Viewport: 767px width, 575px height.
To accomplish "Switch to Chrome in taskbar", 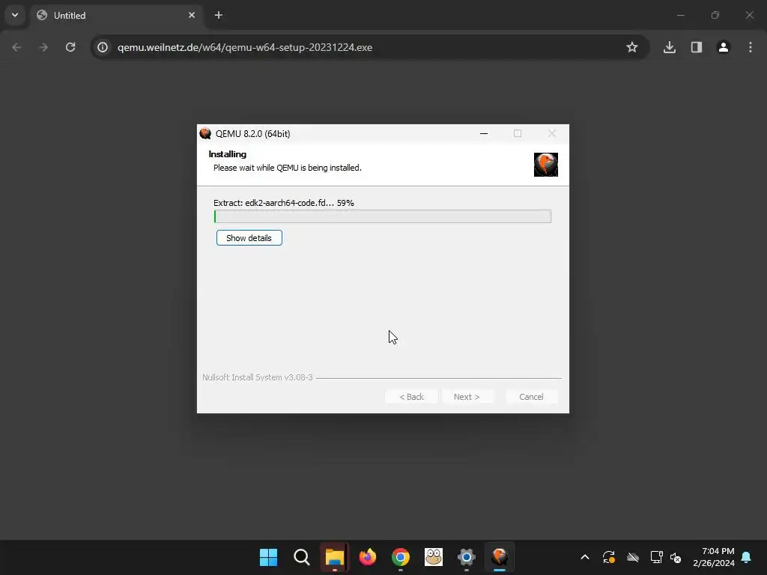I will point(401,557).
